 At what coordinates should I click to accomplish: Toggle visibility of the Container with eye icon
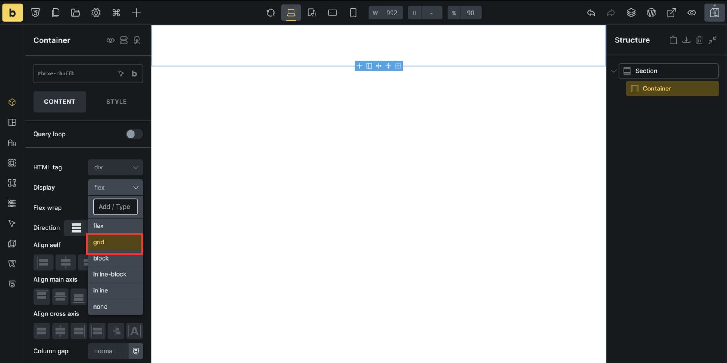(110, 40)
